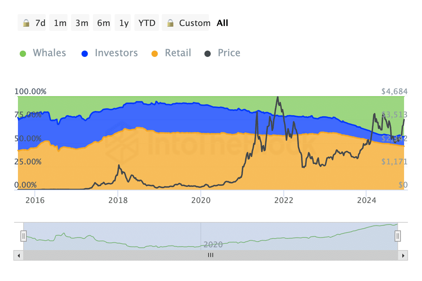Viewport: 422px width, 281px height.
Task: Toggle visibility of the Retail series
Action: coord(178,53)
